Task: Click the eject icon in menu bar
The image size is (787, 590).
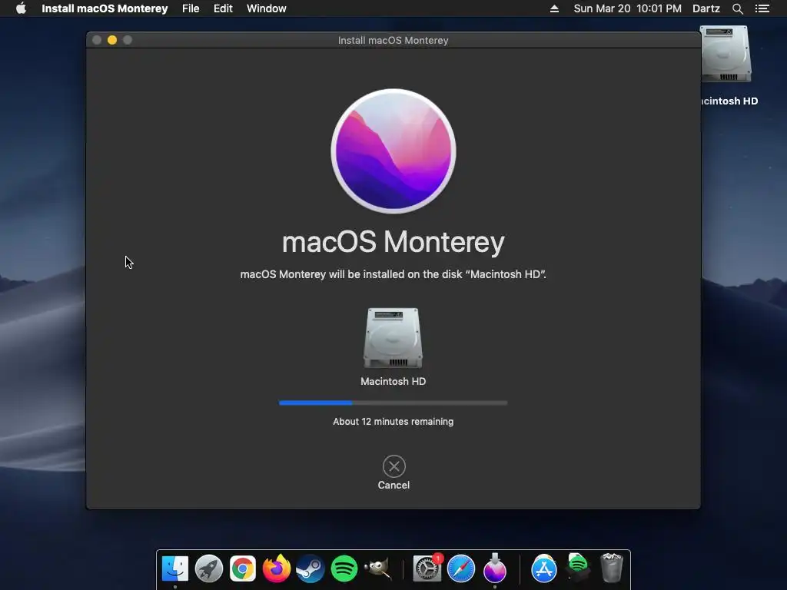Action: (554, 8)
